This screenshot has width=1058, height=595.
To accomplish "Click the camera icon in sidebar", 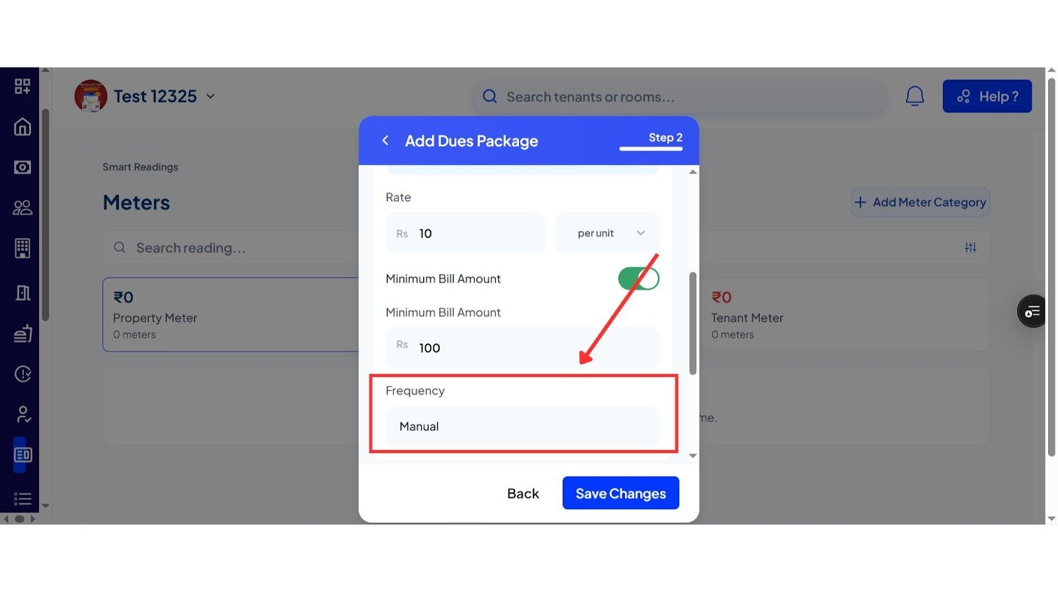I will [22, 167].
